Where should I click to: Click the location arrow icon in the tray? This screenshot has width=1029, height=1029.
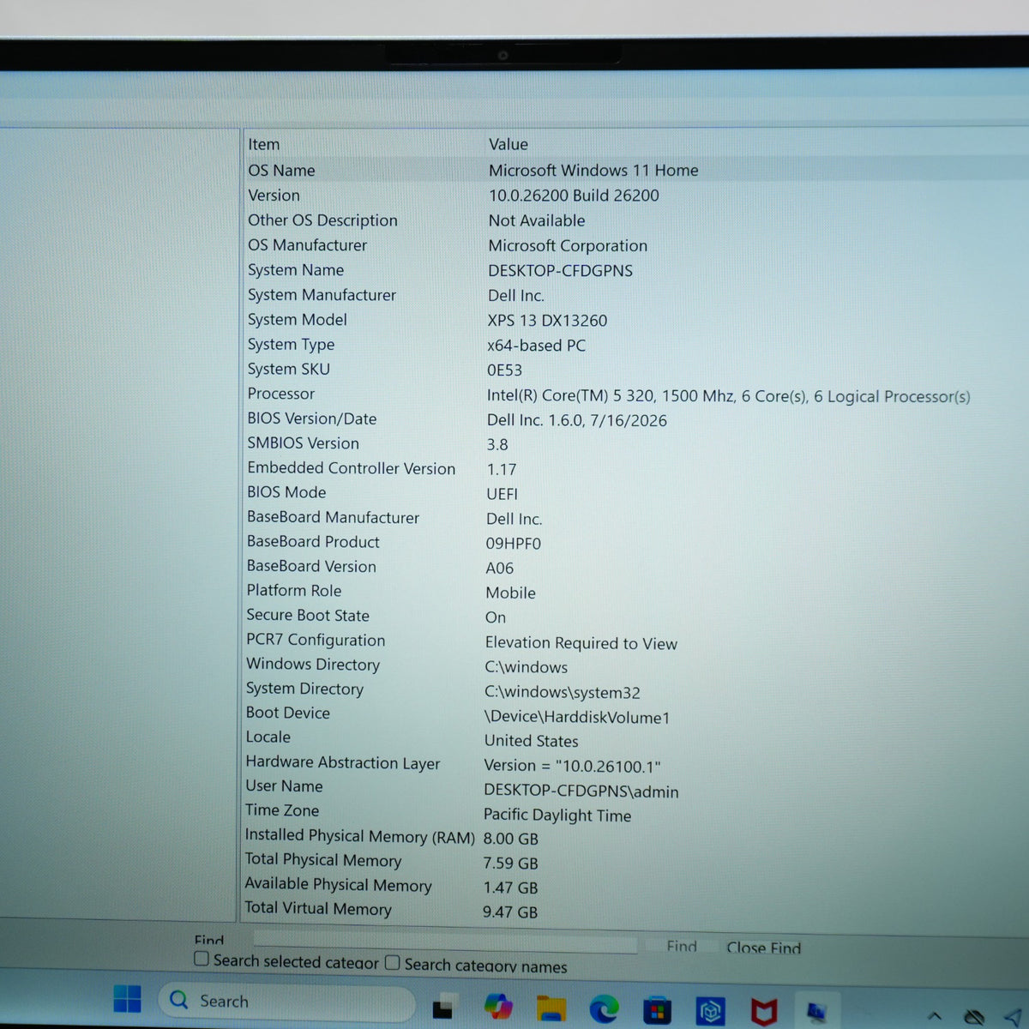1012,1018
